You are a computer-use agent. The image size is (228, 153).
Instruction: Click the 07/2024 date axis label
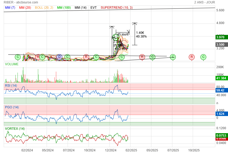pos(69,150)
